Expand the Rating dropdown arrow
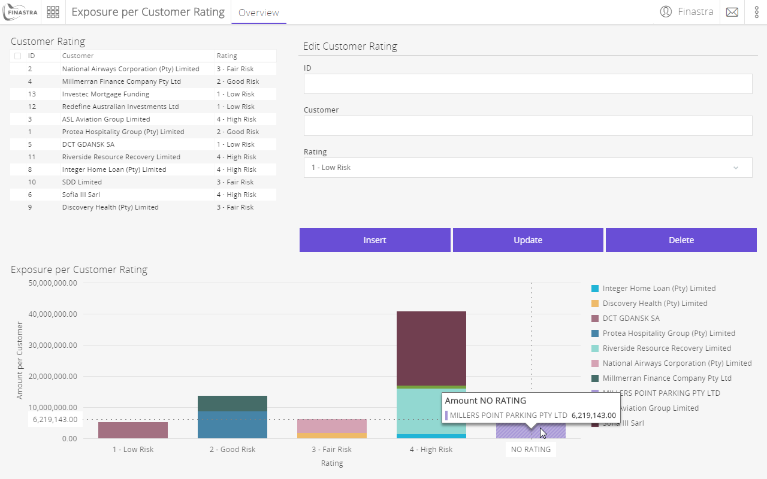The image size is (767, 479). coord(736,168)
